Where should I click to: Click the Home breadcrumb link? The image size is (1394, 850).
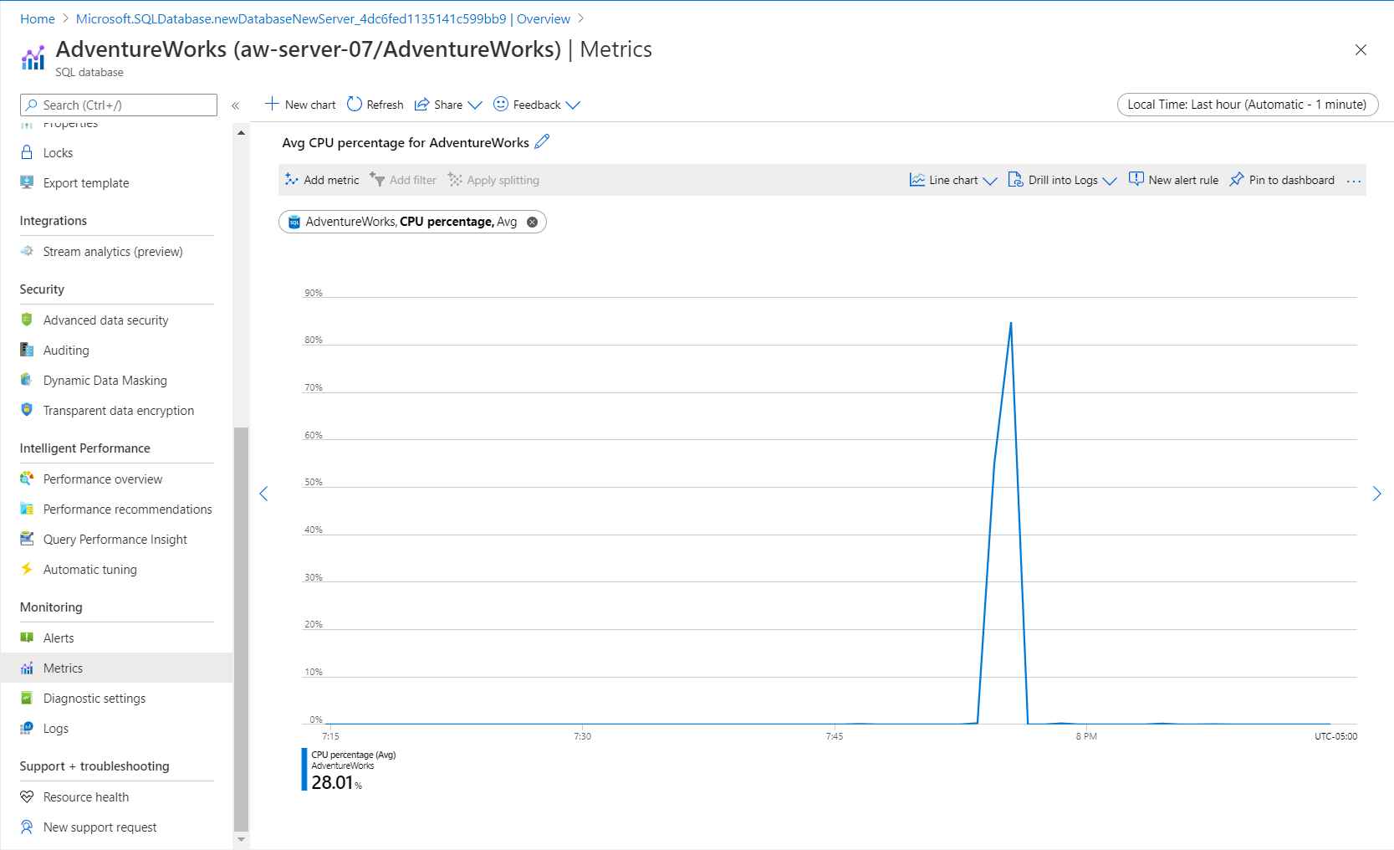(38, 18)
